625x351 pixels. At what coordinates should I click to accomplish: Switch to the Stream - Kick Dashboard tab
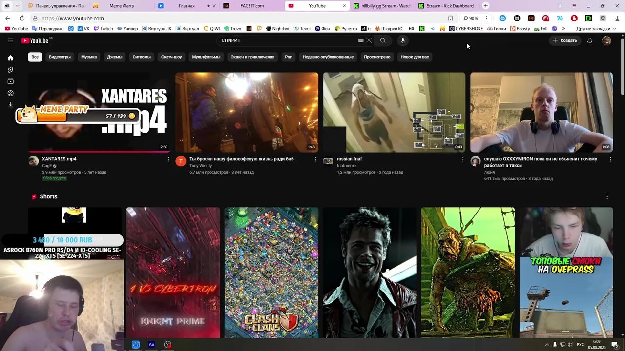pos(450,6)
